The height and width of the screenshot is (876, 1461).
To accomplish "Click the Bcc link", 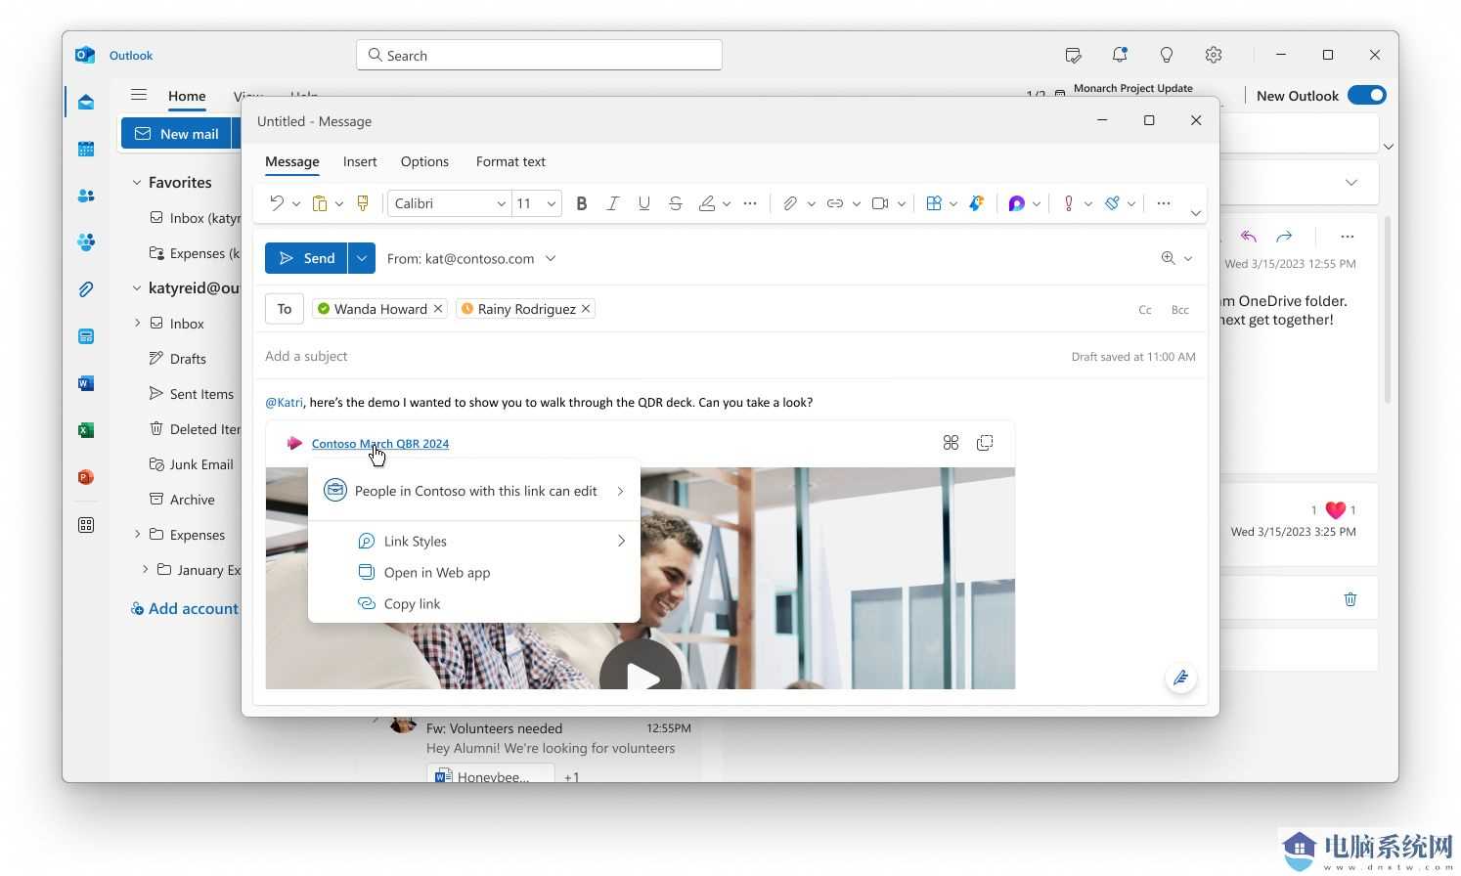I will point(1180,310).
